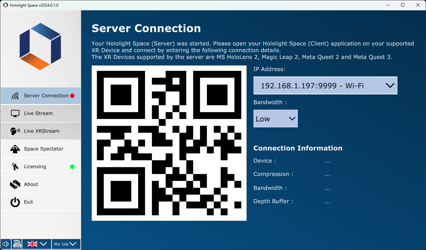Screen dimensions: 426x250
Task: Switch to the Live Stream section
Action: click(x=41, y=113)
